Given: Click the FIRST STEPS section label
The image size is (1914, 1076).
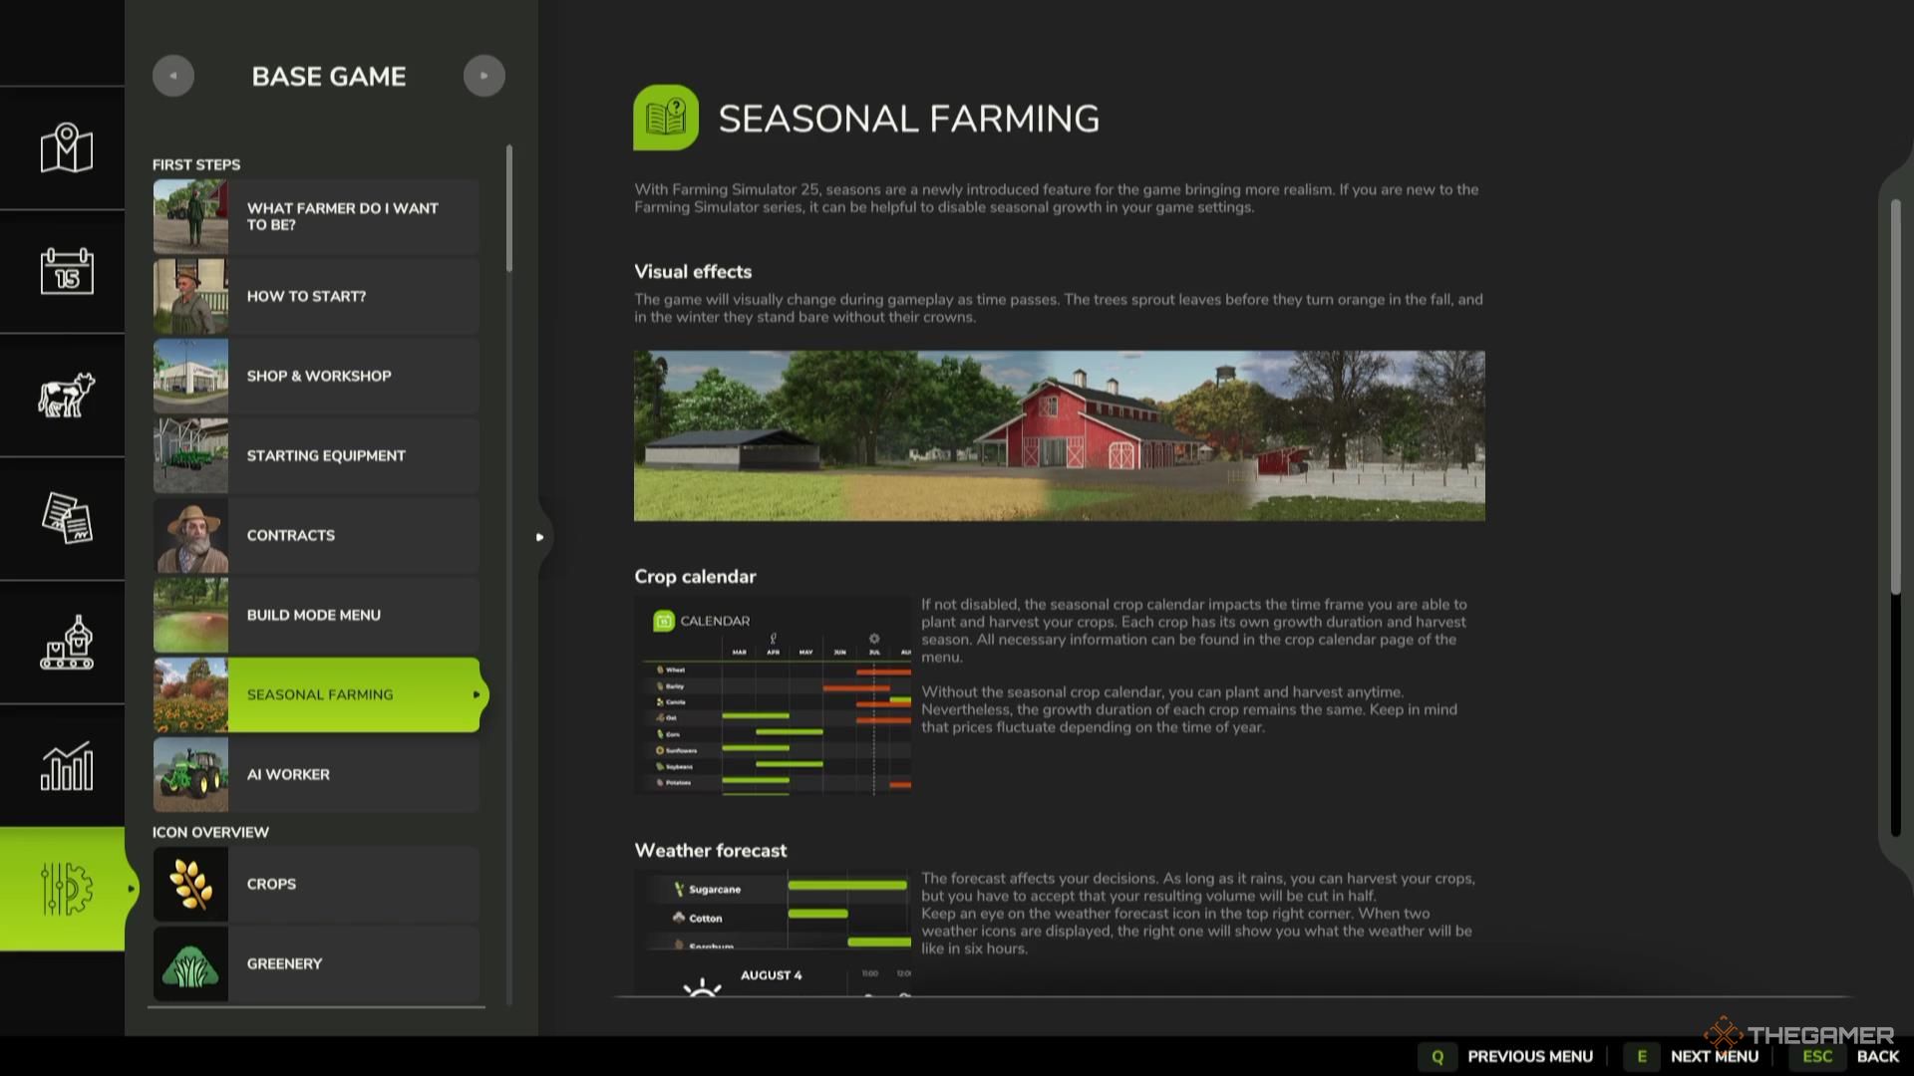Looking at the screenshot, I should [196, 164].
